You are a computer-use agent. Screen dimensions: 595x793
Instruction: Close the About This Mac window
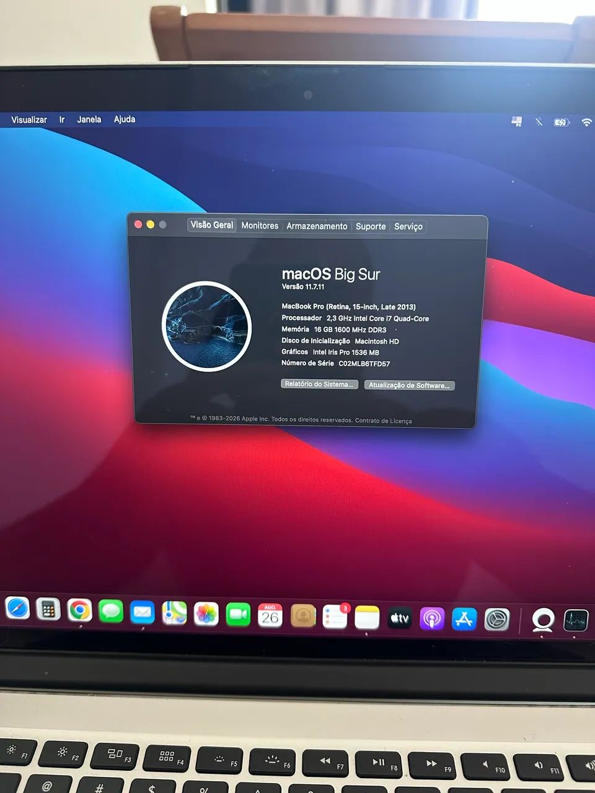[138, 224]
